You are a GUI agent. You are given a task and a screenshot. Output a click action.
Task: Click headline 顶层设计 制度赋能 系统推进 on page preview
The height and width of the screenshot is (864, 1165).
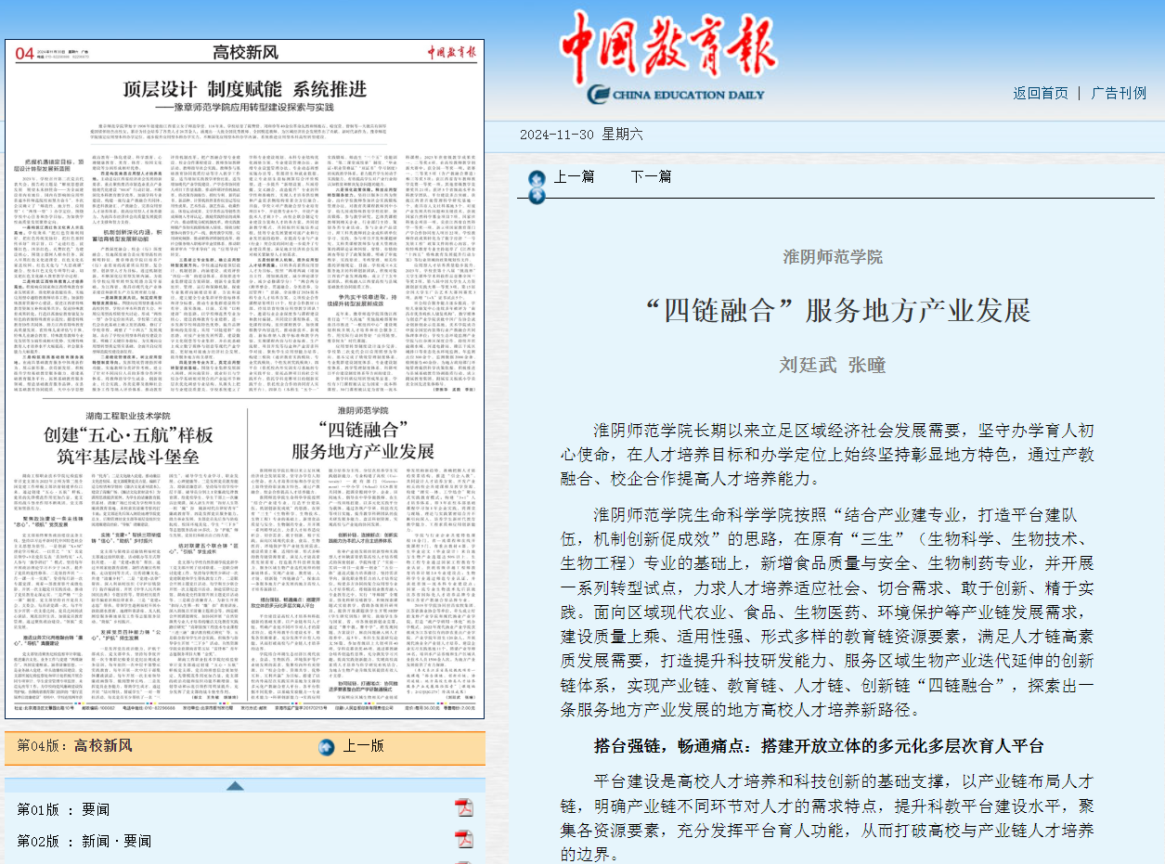pos(246,88)
